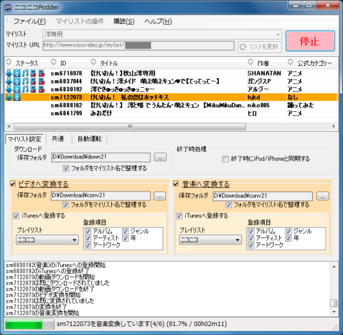Open the マイリストの操作 menu
Image resolution: width=343 pixels, height=335 pixels.
(x=80, y=21)
